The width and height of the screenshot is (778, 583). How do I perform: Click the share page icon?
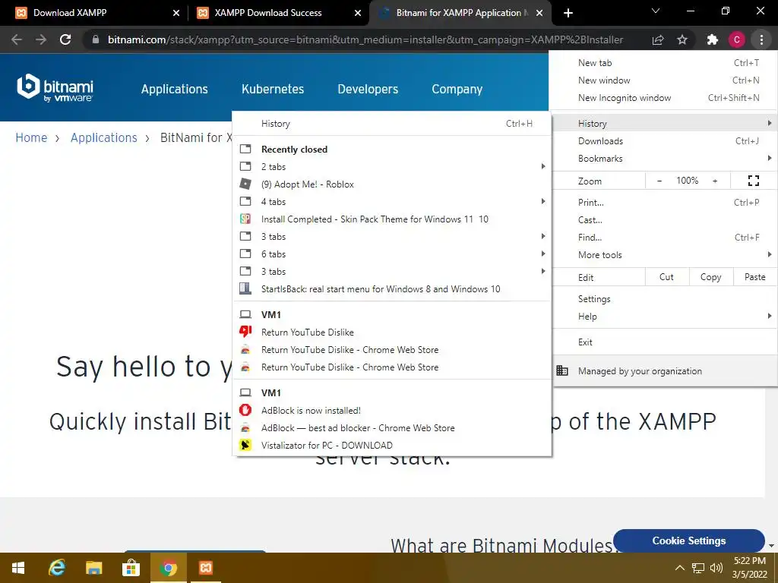point(658,39)
